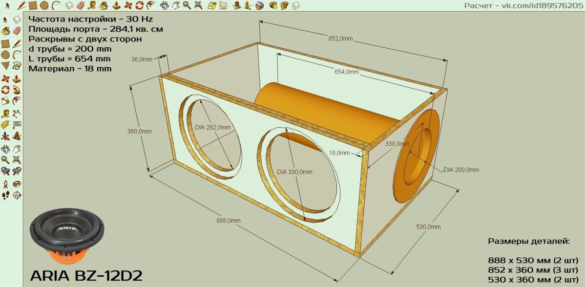The height and width of the screenshot is (287, 586).
Task: Click the DIA 330,0mm dimension label
Action: click(x=294, y=172)
